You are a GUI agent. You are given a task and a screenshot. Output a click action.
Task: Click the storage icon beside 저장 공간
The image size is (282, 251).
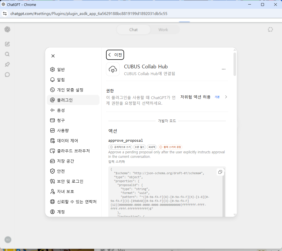pyautogui.click(x=52, y=161)
